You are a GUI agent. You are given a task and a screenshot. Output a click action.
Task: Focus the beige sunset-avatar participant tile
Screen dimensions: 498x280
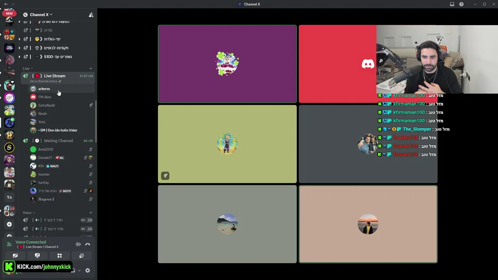point(368,224)
